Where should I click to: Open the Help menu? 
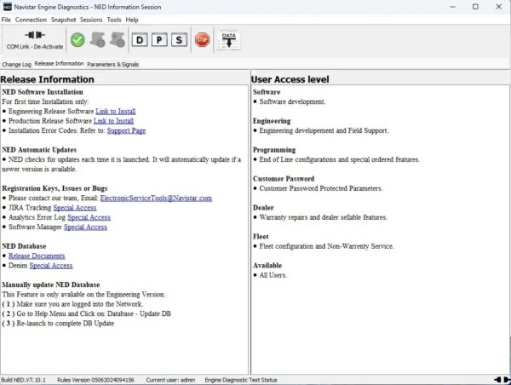point(132,20)
